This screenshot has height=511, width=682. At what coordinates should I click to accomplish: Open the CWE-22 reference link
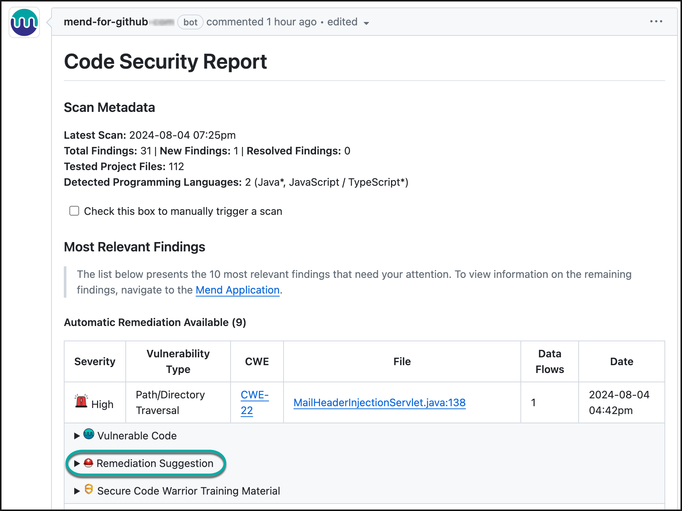tap(254, 402)
